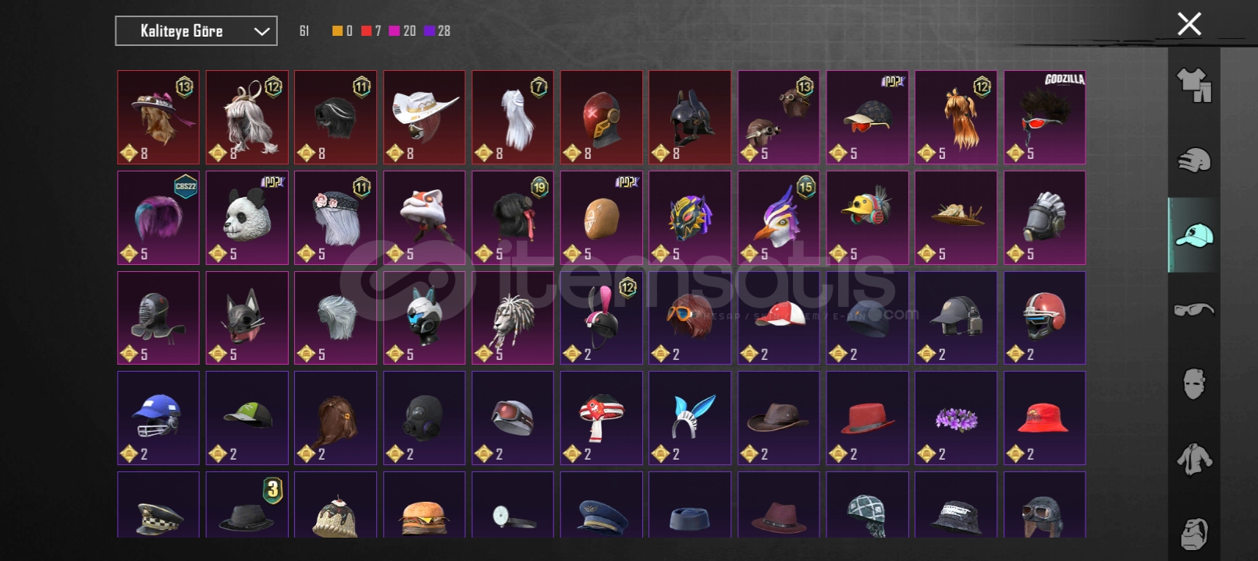This screenshot has height=561, width=1258.
Task: Close the inventory screen with X
Action: [1189, 24]
